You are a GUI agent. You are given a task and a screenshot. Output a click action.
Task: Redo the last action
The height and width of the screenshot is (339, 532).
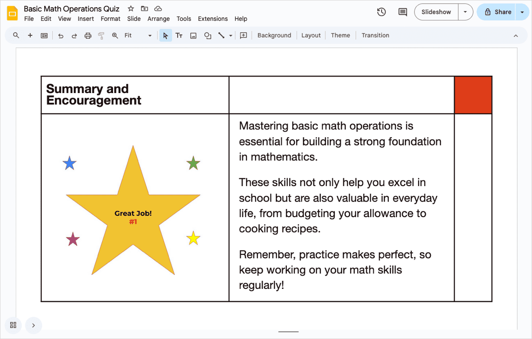(x=74, y=35)
